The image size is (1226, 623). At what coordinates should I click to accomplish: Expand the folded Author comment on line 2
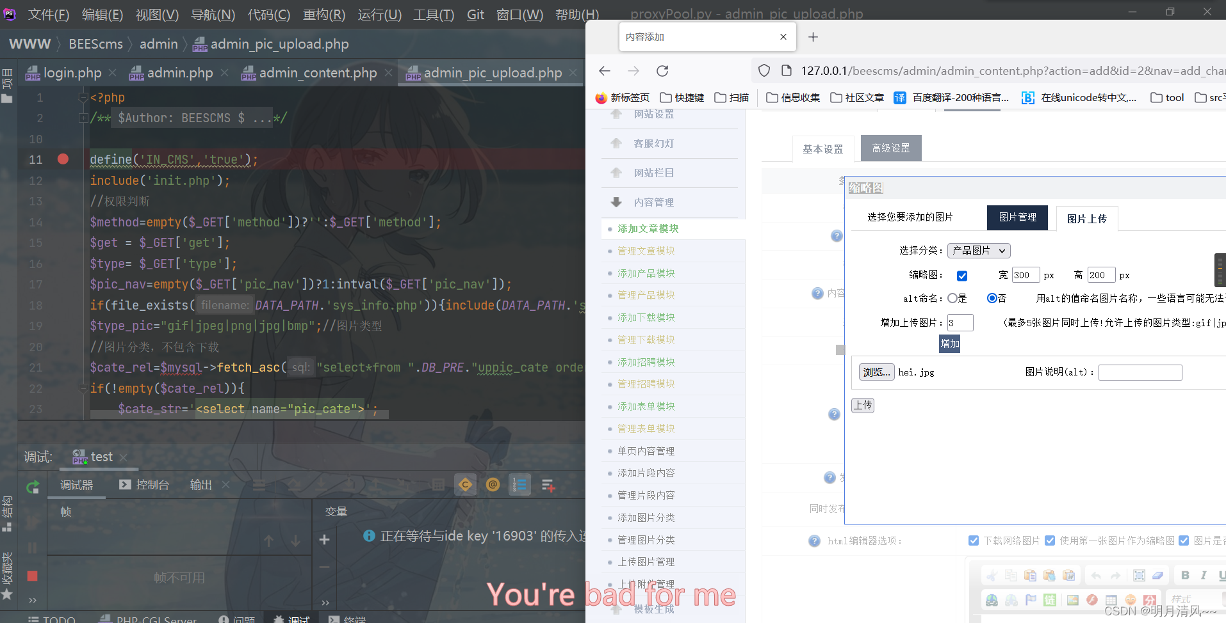[83, 118]
